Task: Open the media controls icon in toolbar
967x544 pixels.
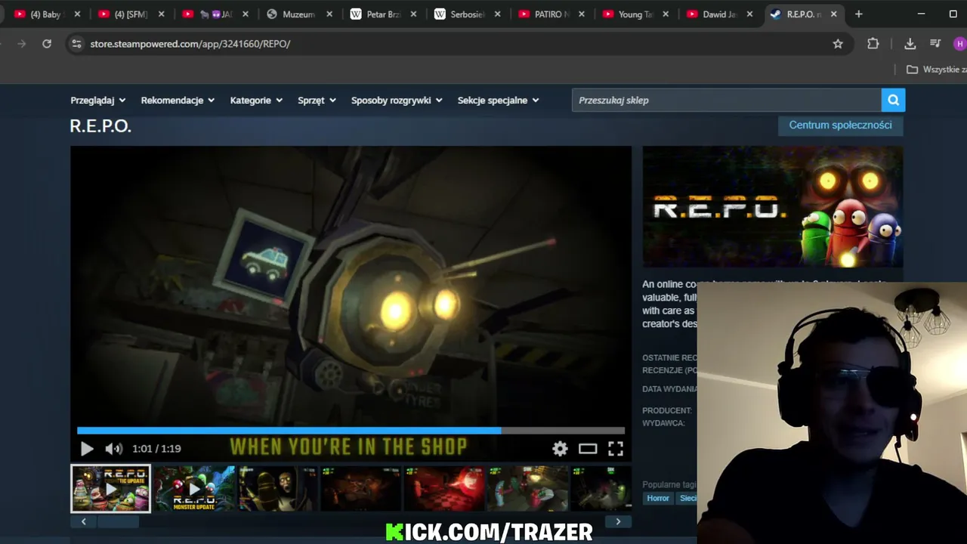Action: pos(935,44)
